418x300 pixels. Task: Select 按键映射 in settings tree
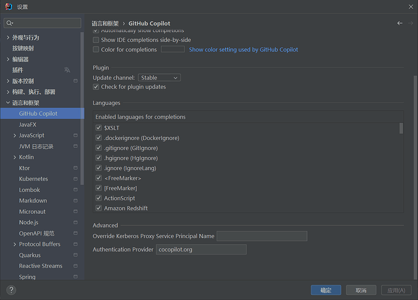click(23, 48)
